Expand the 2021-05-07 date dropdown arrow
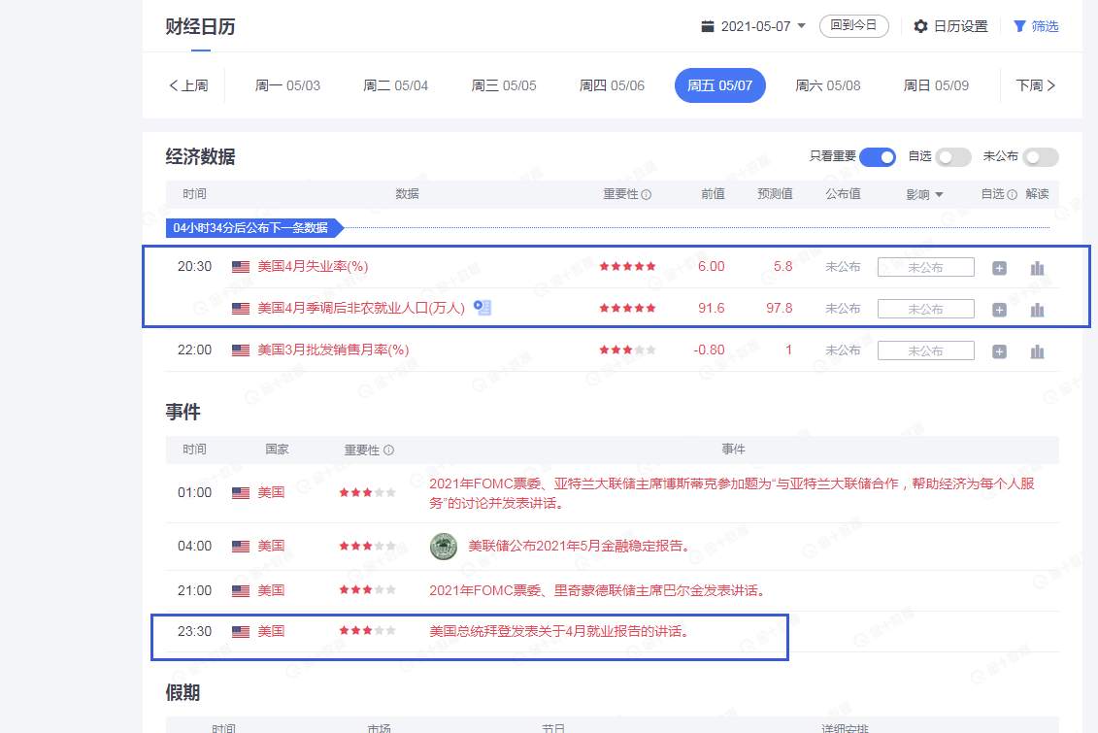The height and width of the screenshot is (733, 1098). click(x=802, y=26)
